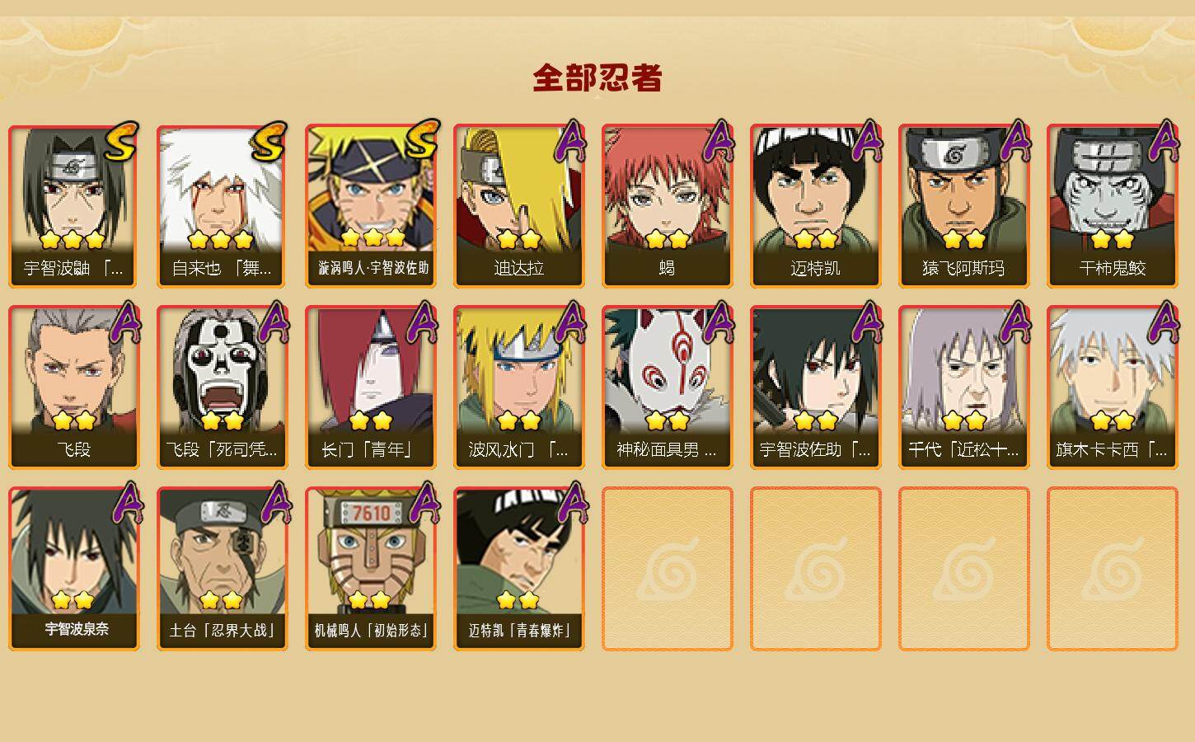Choose the 迈特凯 ninja portrait

pyautogui.click(x=816, y=206)
